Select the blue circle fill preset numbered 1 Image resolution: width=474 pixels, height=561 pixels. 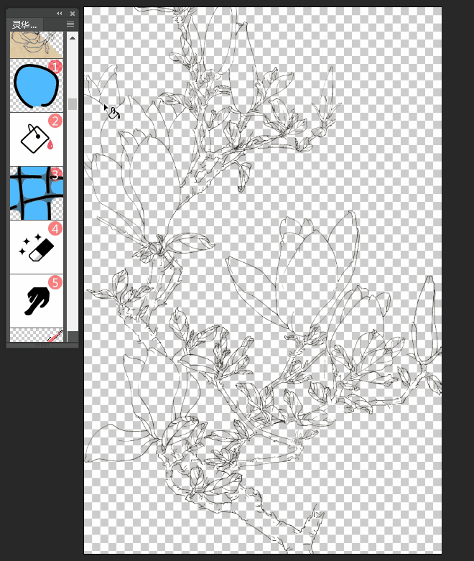[x=37, y=85]
